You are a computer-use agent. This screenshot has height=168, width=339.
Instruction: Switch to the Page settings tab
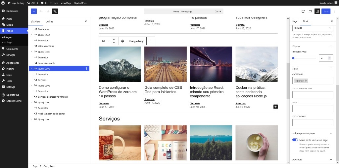[295, 21]
